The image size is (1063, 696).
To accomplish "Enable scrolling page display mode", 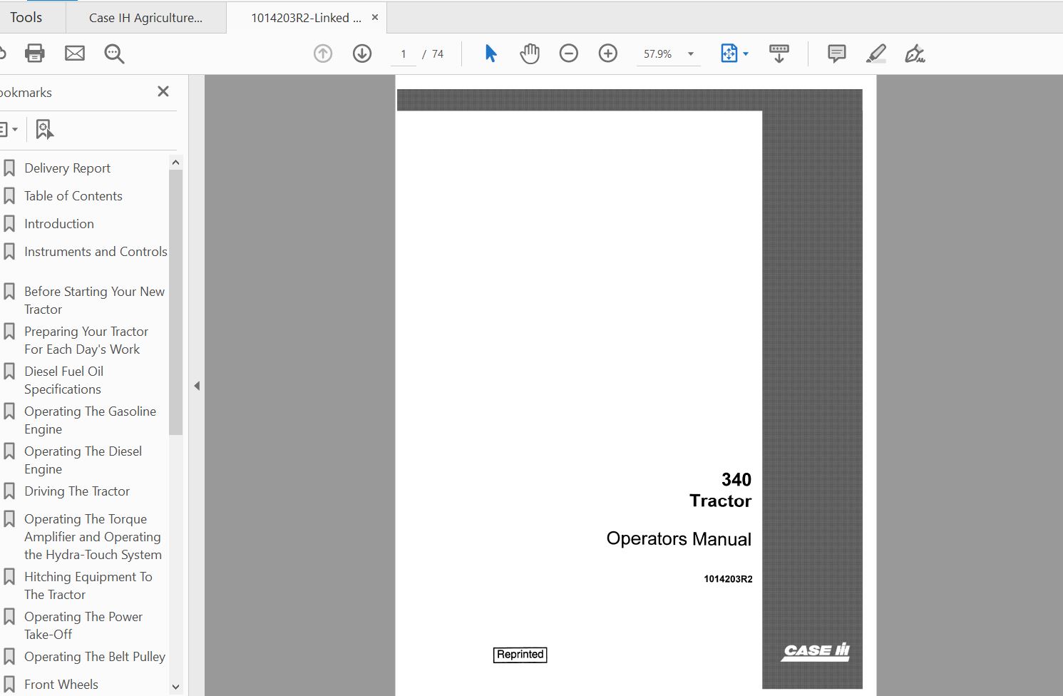I will tap(779, 53).
